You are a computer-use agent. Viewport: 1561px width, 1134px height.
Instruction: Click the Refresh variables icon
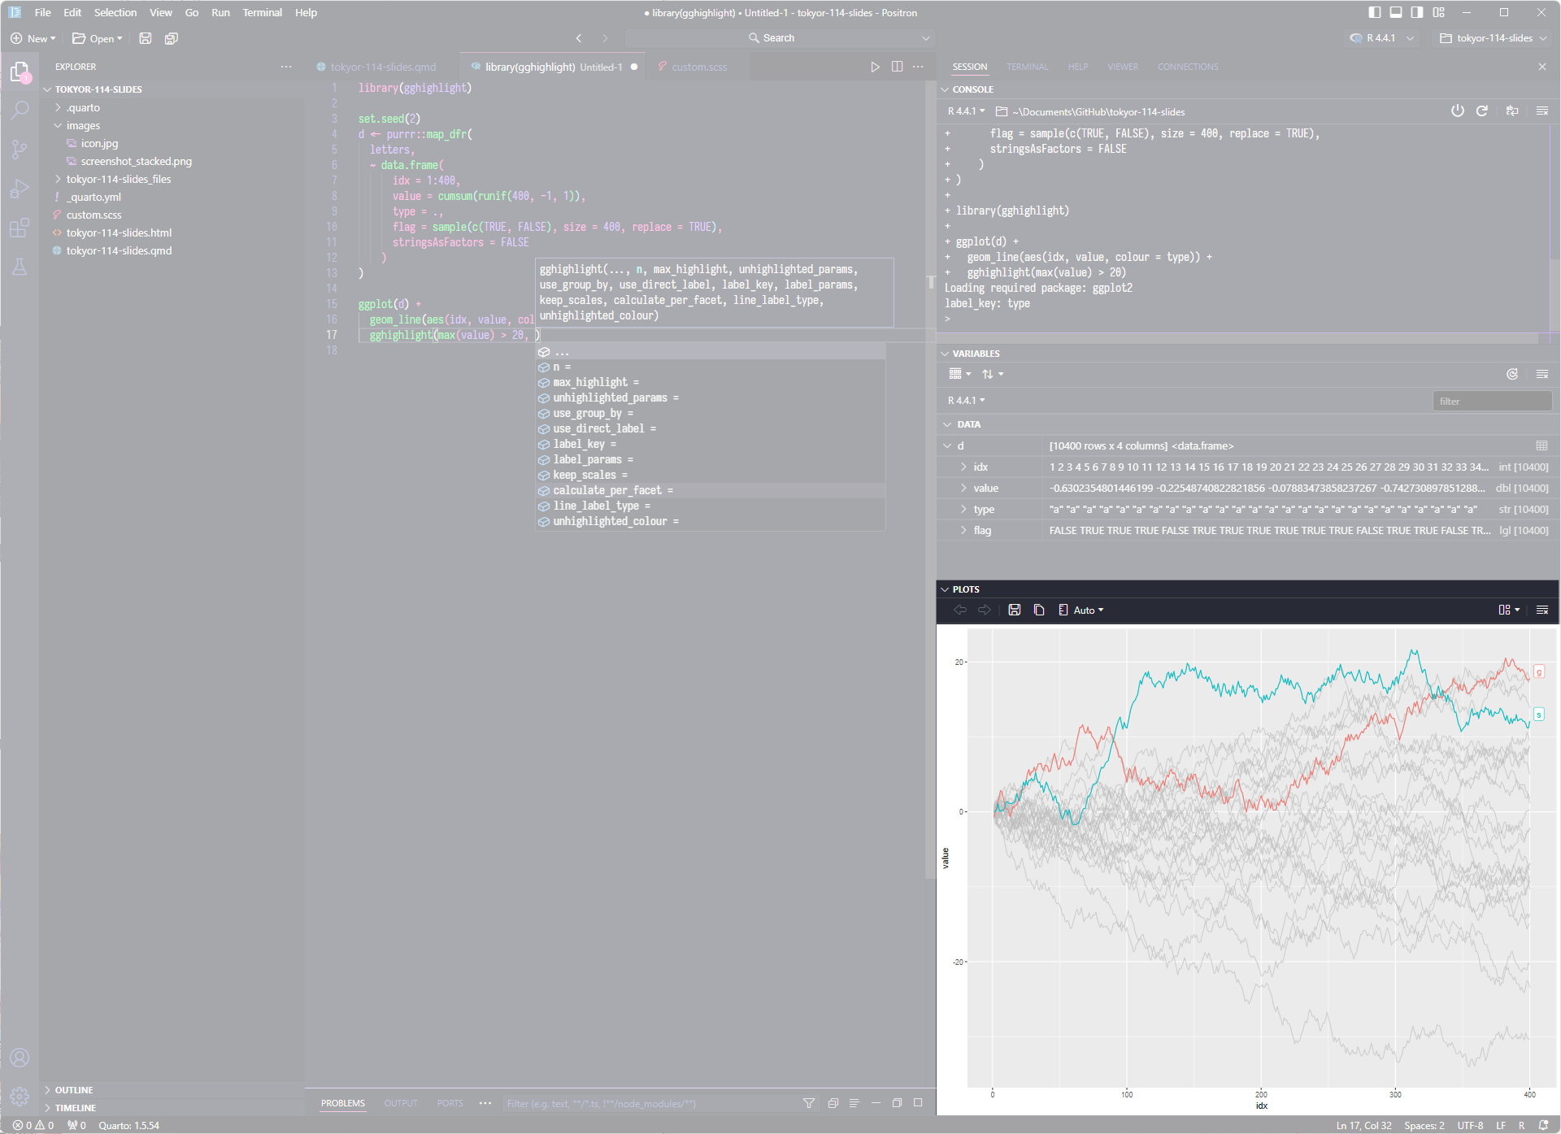pyautogui.click(x=1512, y=374)
